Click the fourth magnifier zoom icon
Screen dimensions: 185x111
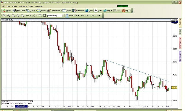18,16
